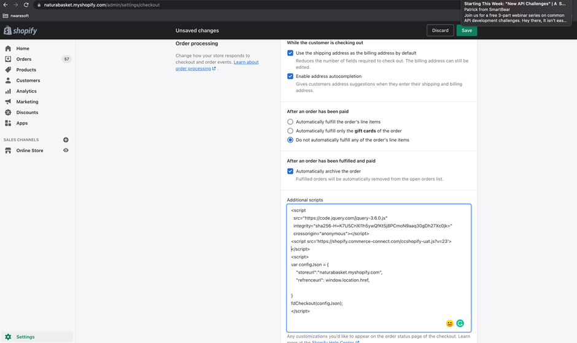
Task: Open Orders in the sidebar
Action: coord(24,59)
